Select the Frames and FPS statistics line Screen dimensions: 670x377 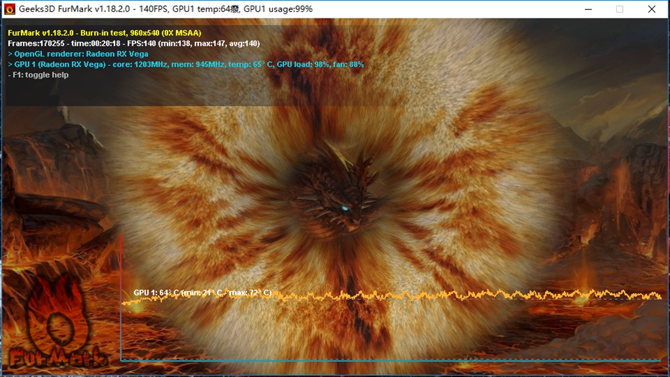133,43
